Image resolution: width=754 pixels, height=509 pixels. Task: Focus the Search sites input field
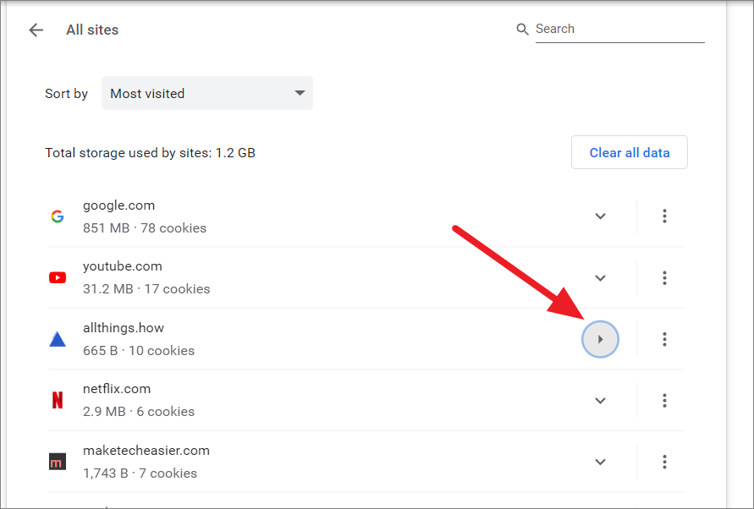coord(619,30)
